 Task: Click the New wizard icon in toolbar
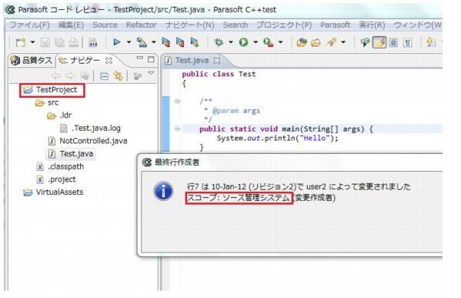20,42
